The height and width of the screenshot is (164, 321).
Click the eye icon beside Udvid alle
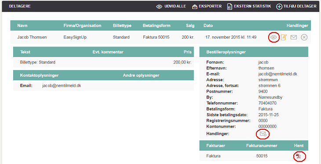coord(159,7)
